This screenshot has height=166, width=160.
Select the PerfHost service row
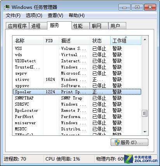[77, 116]
